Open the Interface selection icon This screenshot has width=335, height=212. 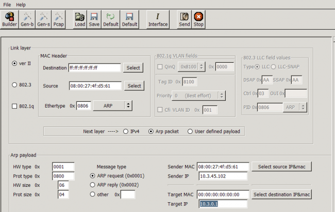[x=158, y=20]
